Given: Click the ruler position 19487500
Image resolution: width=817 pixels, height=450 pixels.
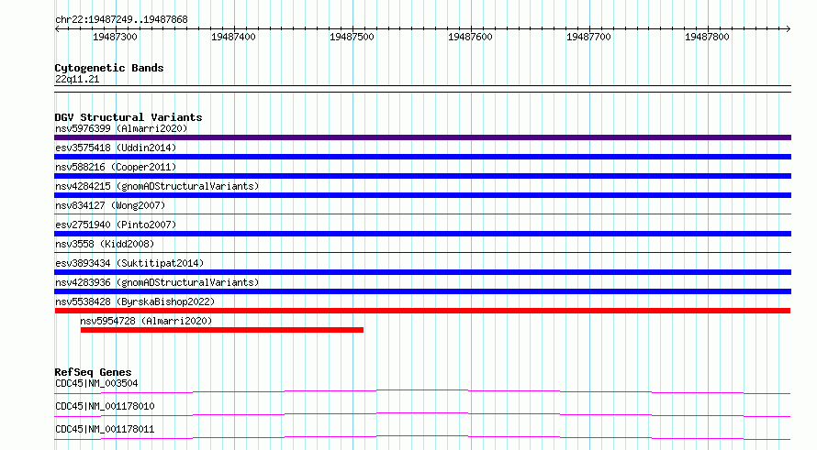Looking at the screenshot, I should point(352,37).
